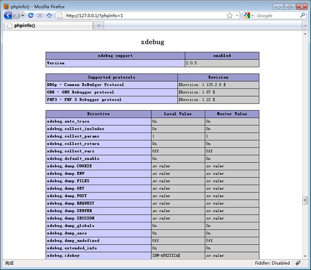
Task: Click the 'xdebug support' header cell
Action: pos(115,56)
